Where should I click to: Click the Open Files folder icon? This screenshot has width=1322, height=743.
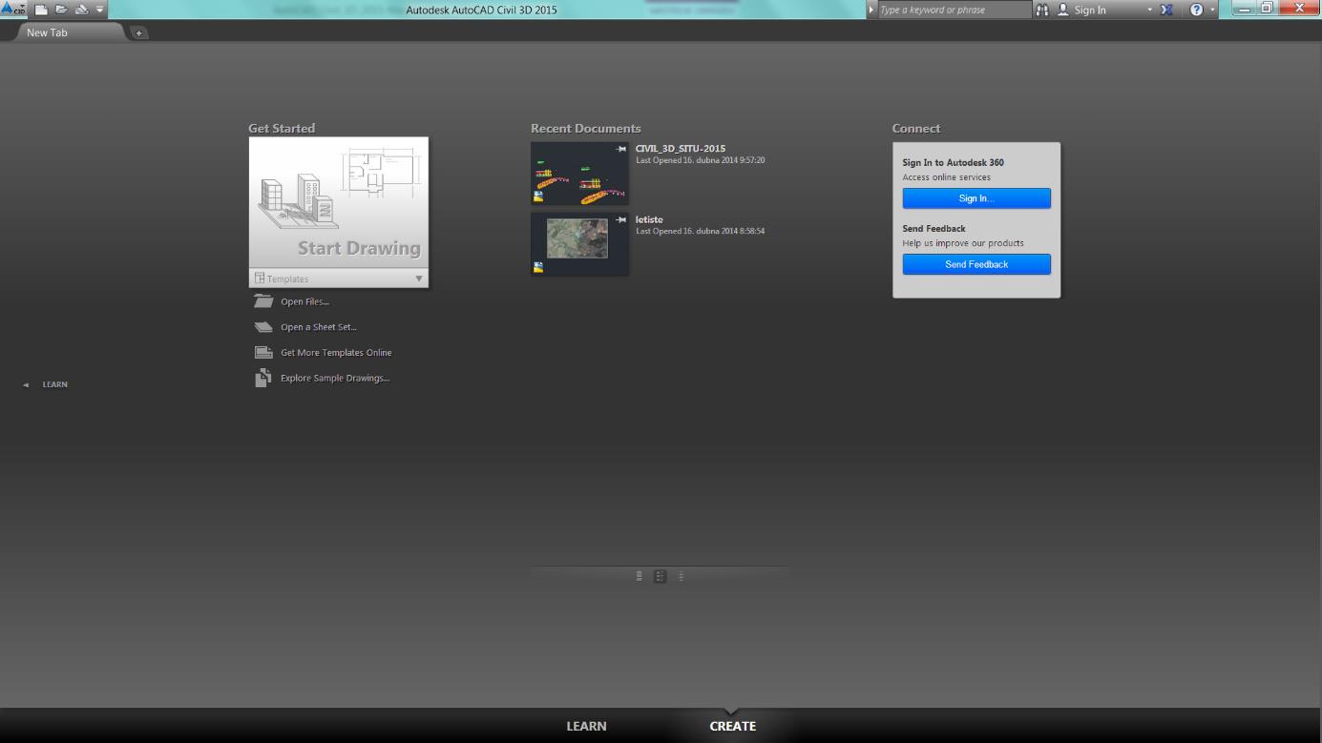point(263,301)
